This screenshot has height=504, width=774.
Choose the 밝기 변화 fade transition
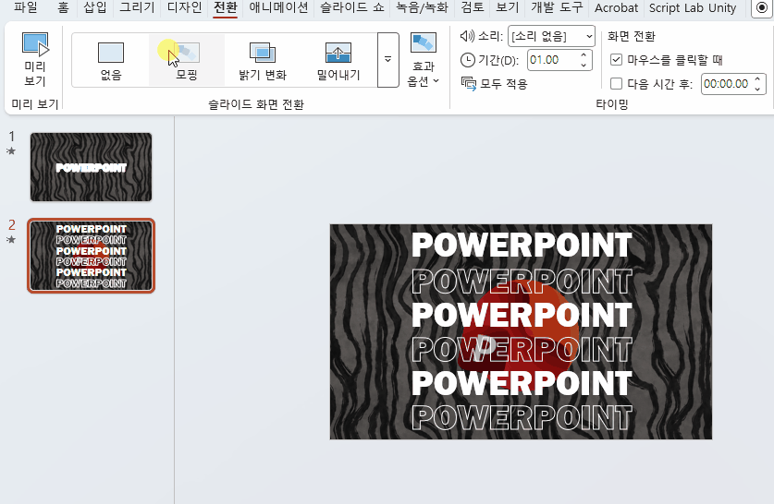263,60
